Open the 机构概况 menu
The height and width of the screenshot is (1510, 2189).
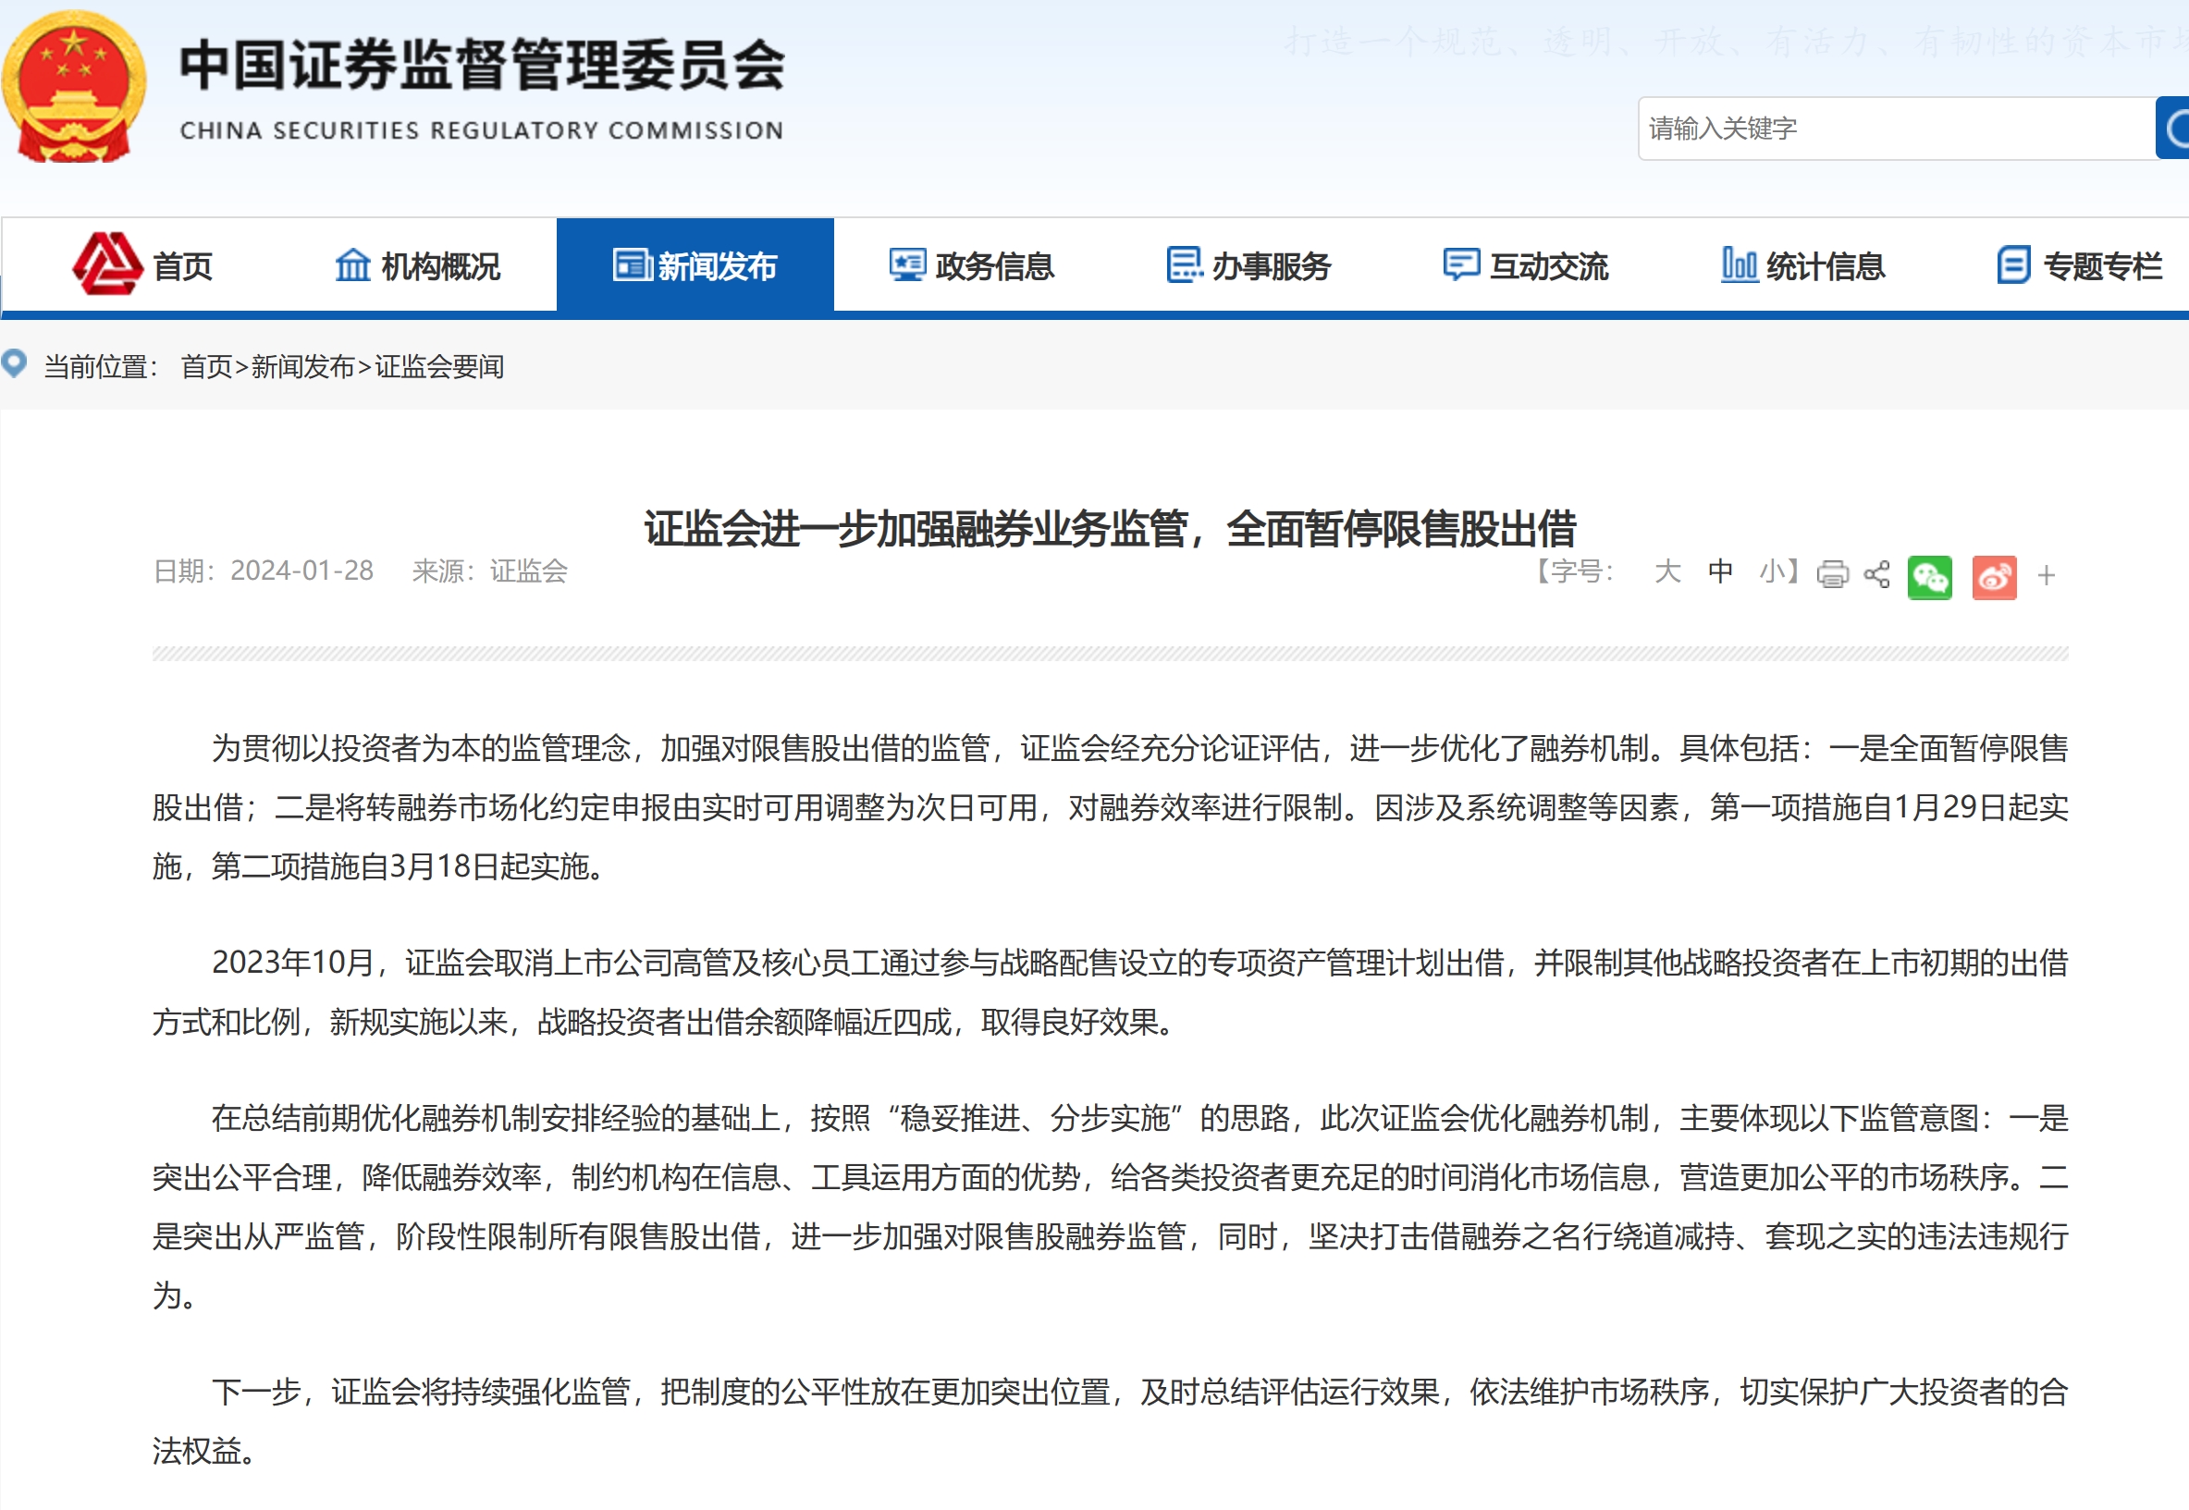click(417, 266)
